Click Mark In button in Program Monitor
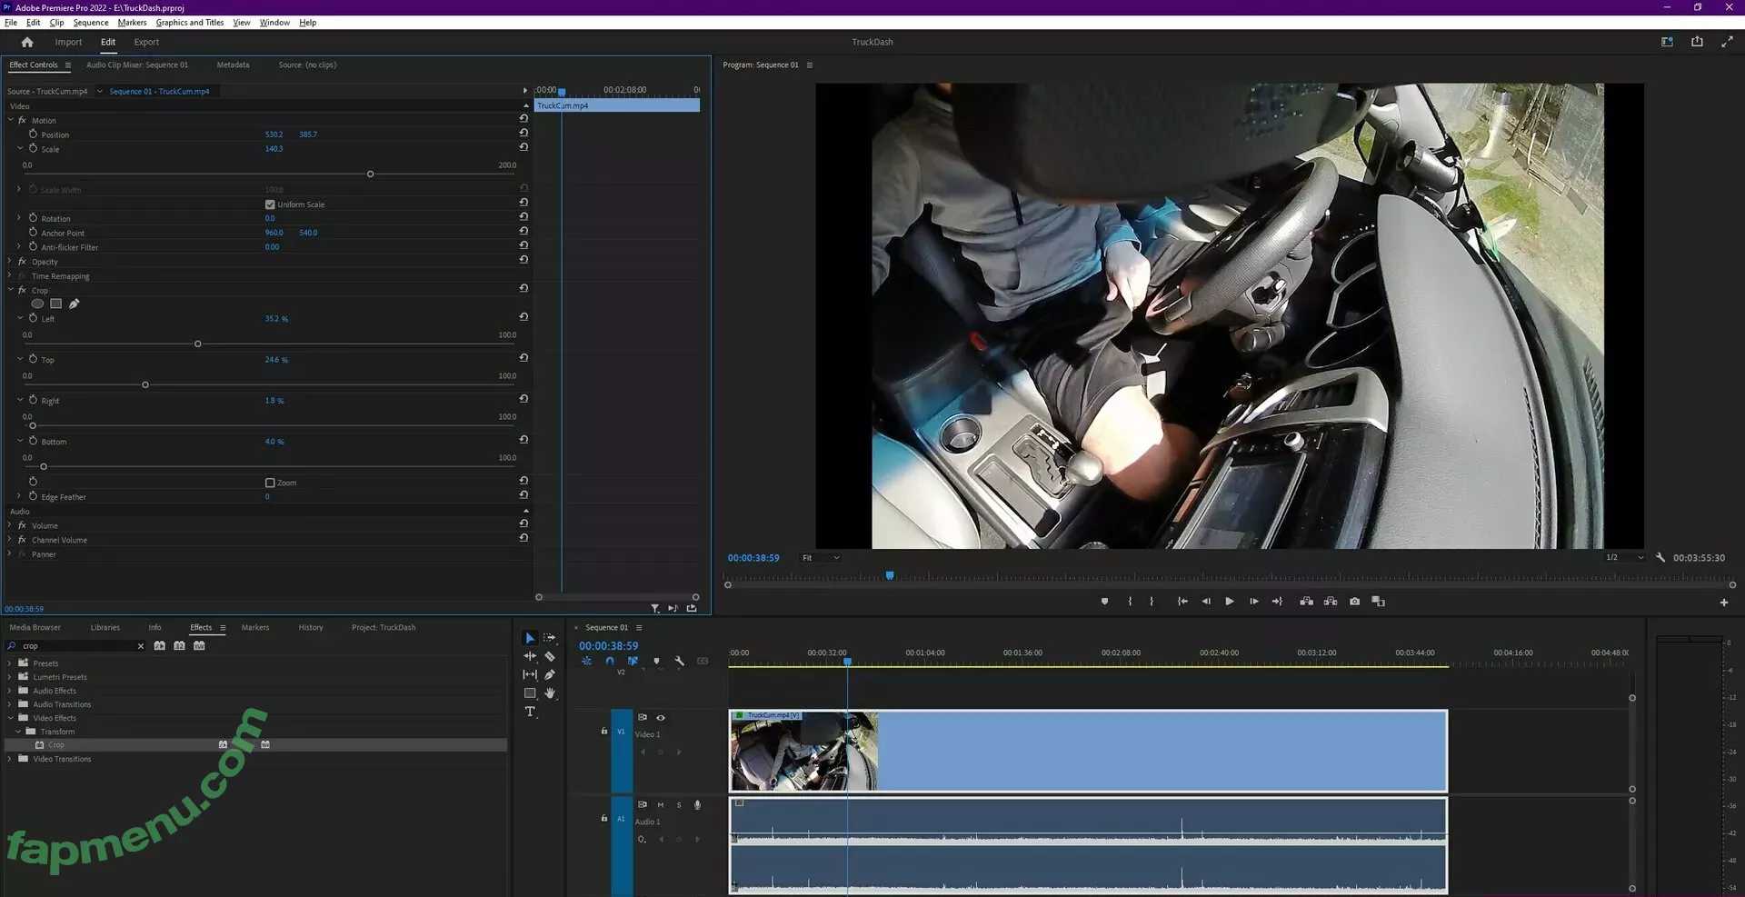1745x897 pixels. 1130,602
